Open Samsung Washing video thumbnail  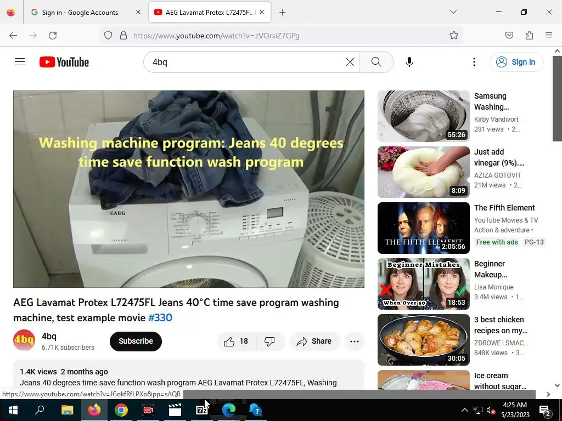pyautogui.click(x=424, y=116)
